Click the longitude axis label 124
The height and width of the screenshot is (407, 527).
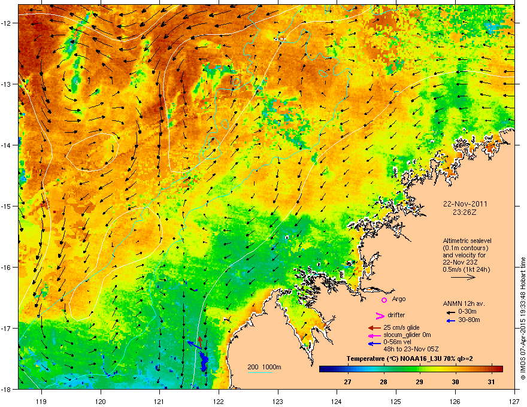pos(337,402)
